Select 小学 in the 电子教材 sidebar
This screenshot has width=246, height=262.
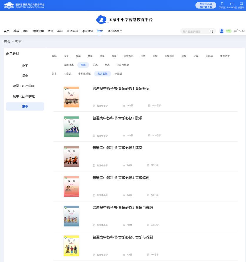[x=25, y=66]
